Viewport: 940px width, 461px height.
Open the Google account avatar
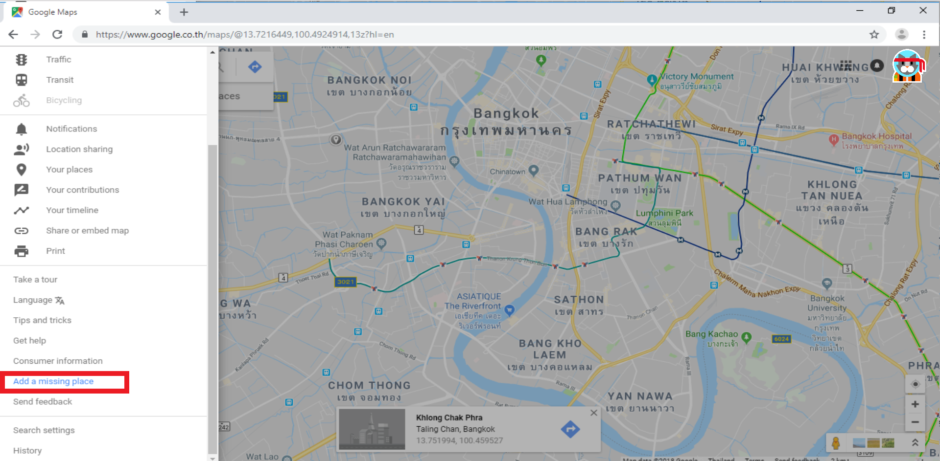click(x=908, y=66)
